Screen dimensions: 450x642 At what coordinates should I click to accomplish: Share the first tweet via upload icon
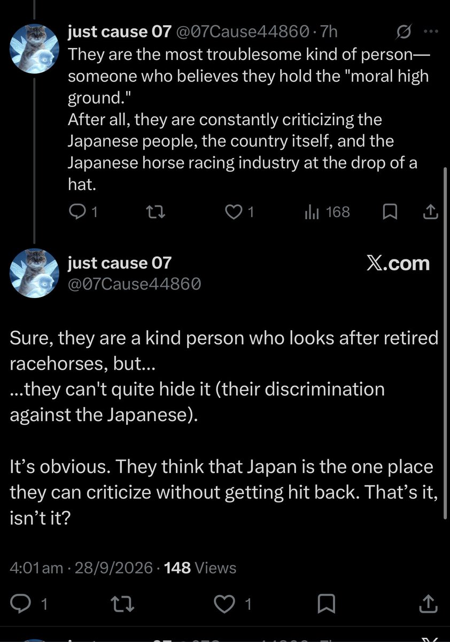(x=431, y=212)
